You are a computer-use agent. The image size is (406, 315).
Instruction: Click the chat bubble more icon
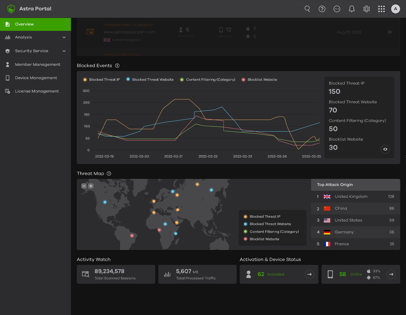[x=337, y=9]
